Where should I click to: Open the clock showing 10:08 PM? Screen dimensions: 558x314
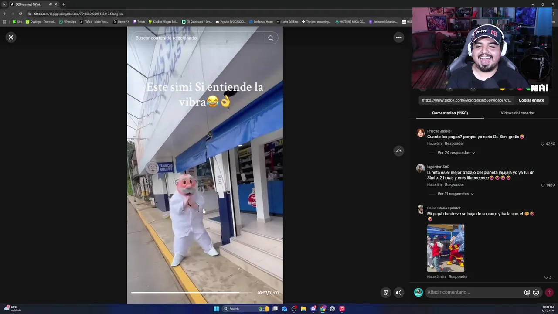[x=548, y=308]
